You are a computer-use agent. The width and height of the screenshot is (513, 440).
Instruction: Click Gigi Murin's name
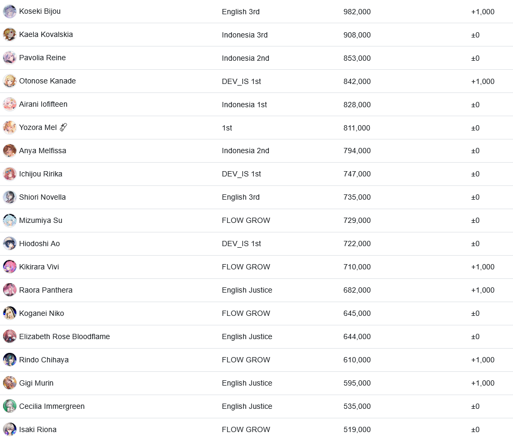[x=36, y=383]
